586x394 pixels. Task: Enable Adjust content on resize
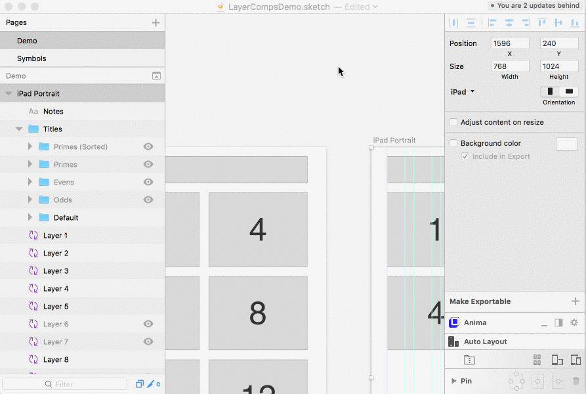pos(453,122)
